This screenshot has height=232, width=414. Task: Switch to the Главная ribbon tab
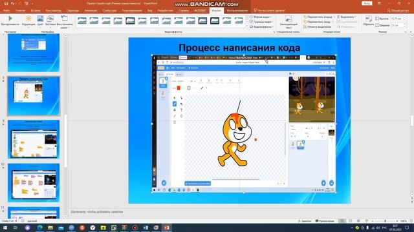[20, 10]
